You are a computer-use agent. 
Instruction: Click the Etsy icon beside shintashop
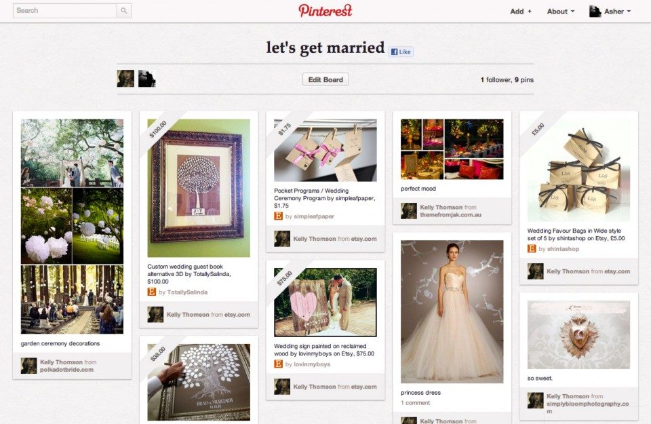[532, 249]
